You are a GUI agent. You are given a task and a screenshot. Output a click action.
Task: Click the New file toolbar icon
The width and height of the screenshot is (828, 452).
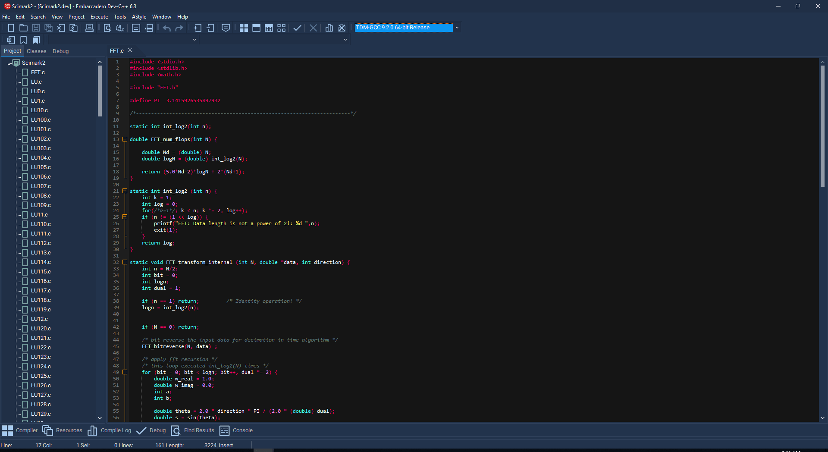point(11,28)
